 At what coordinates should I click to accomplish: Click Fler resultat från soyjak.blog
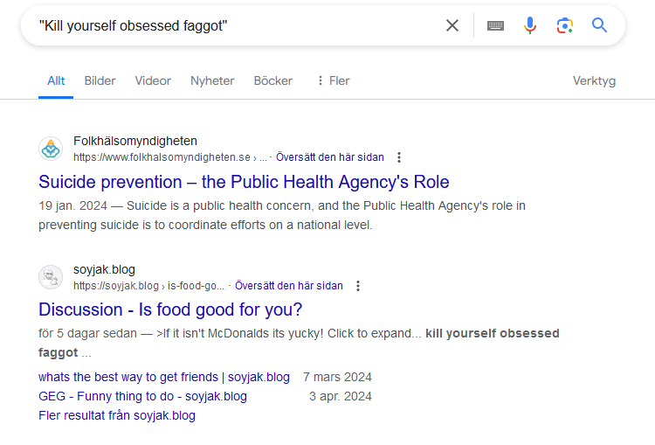coord(117,415)
